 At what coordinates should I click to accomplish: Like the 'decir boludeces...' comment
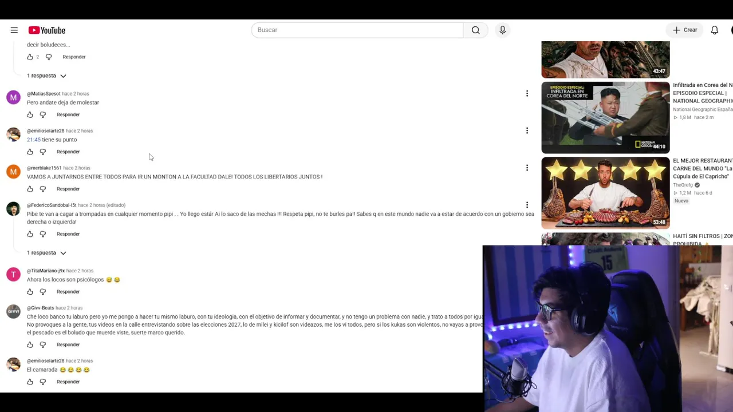click(x=30, y=57)
